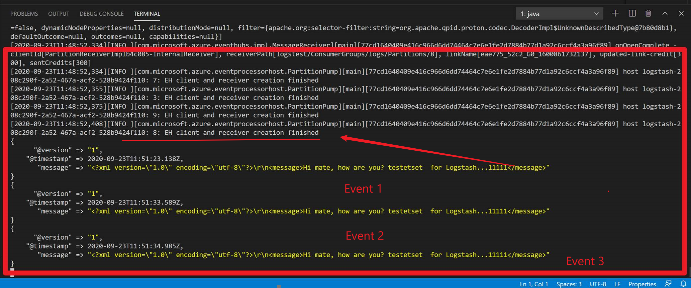
Task: Show notifications via the bell icon
Action: click(683, 284)
